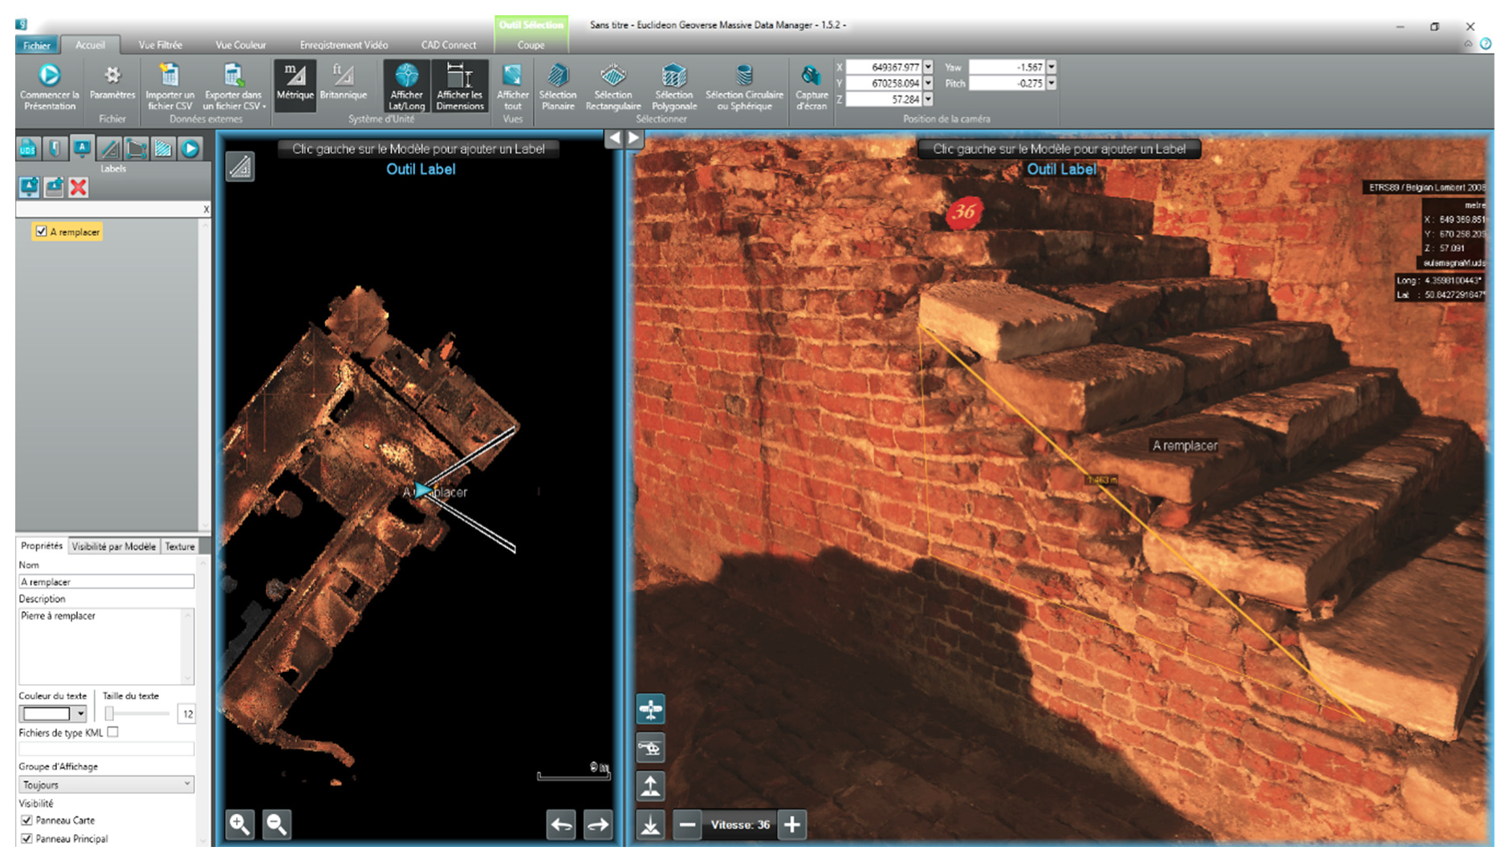
Task: Switch to the Vue Filtrée tab
Action: click(x=160, y=45)
